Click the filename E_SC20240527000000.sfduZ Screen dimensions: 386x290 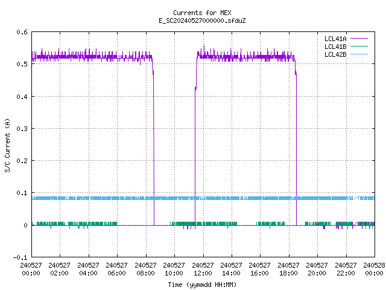[202, 21]
